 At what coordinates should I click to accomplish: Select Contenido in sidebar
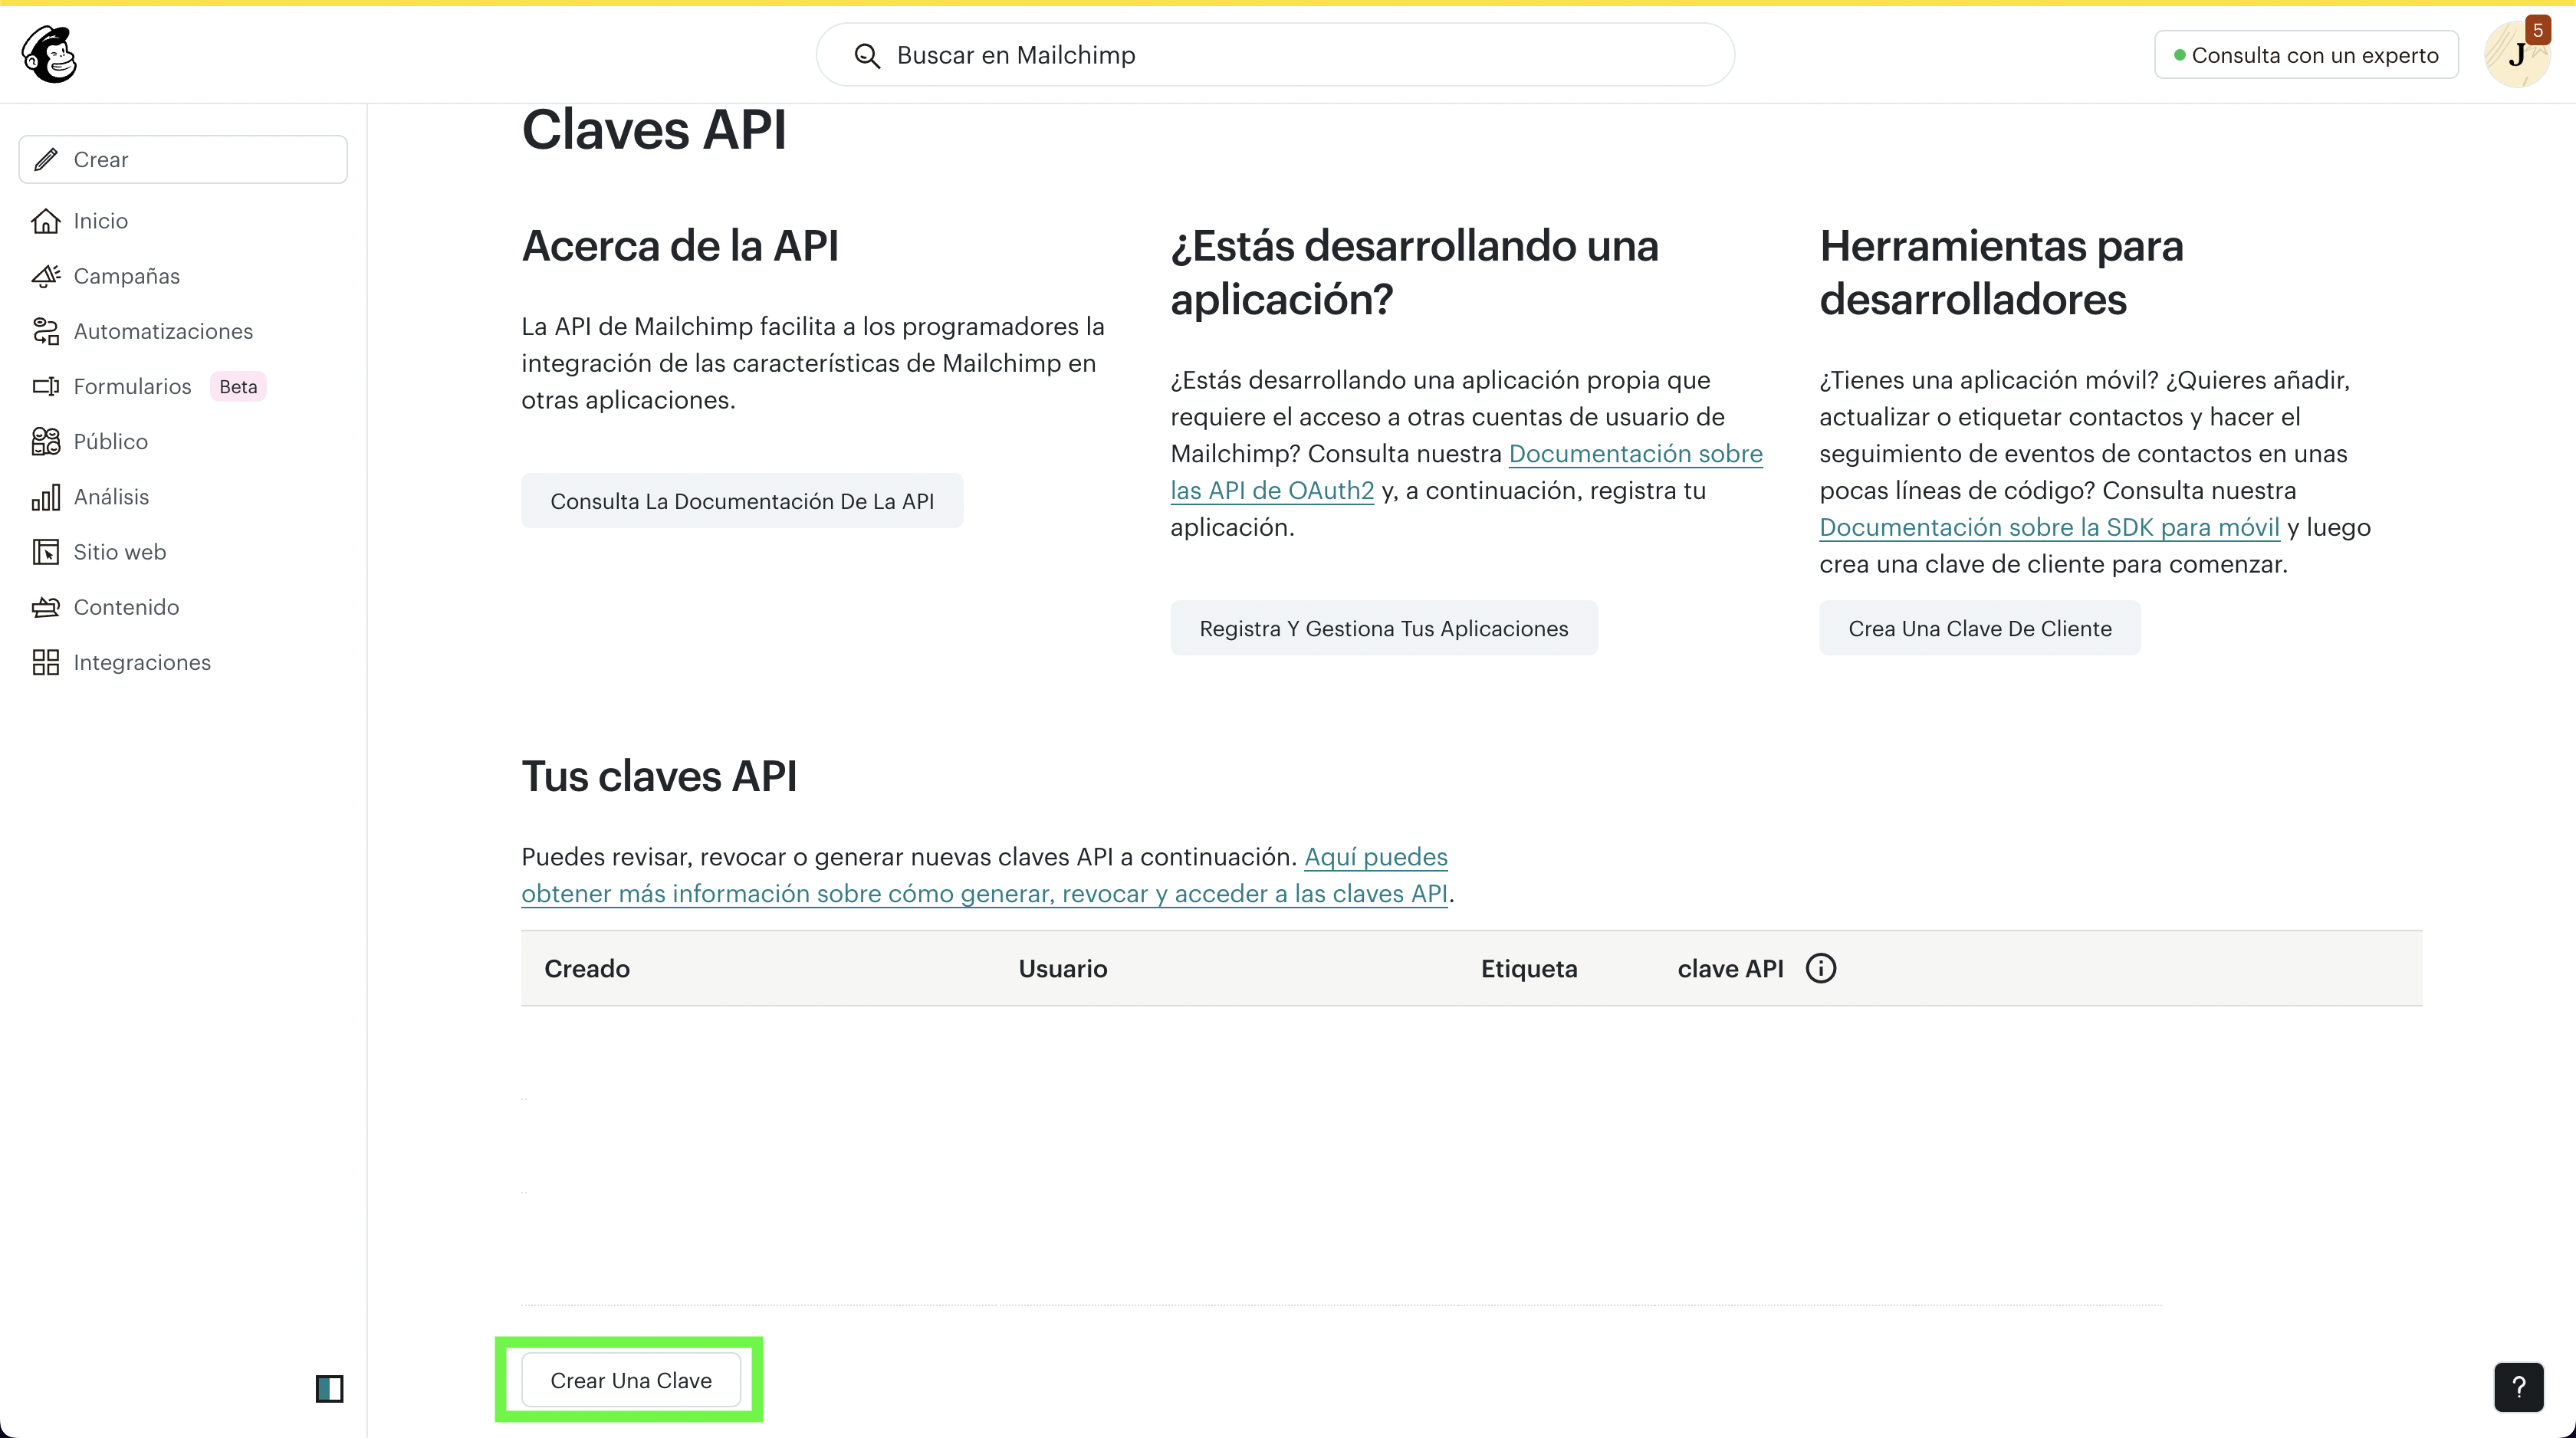[x=126, y=607]
